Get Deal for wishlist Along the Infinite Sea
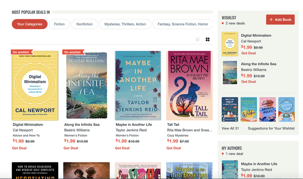Image resolution: width=303 pixels, height=179 pixels. pyautogui.click(x=248, y=82)
